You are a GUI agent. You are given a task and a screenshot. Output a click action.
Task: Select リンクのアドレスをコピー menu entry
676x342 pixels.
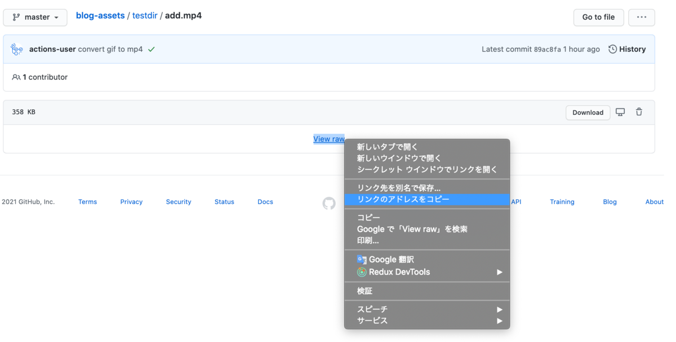427,199
